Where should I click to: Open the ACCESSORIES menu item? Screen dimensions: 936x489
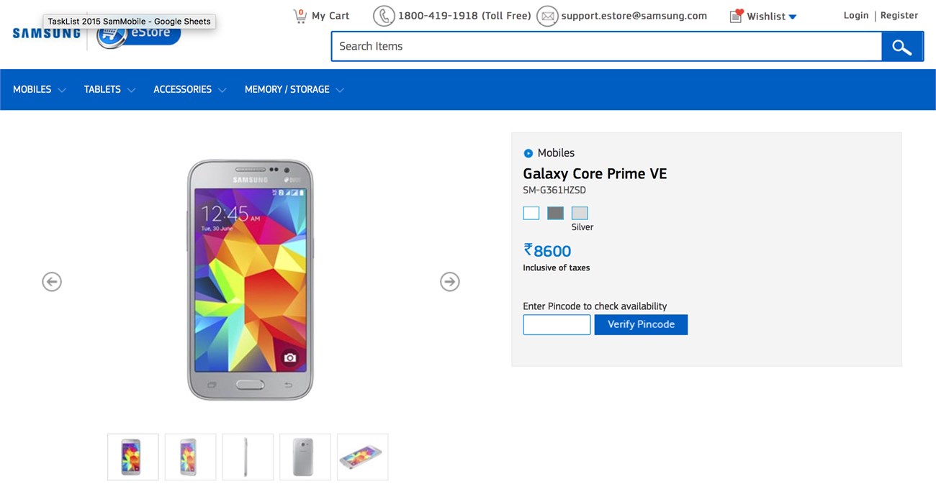tap(182, 89)
